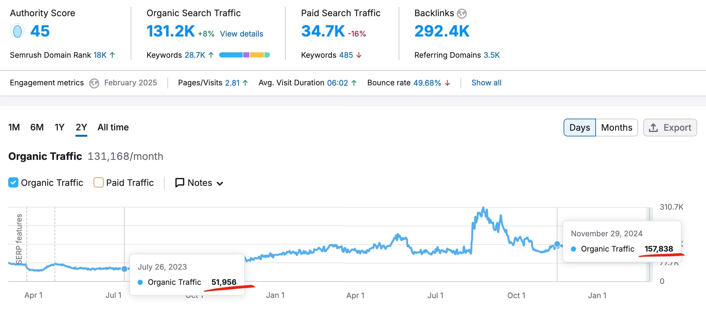Click the keywords position distribution color bar
The width and height of the screenshot is (706, 315).
pos(244,55)
